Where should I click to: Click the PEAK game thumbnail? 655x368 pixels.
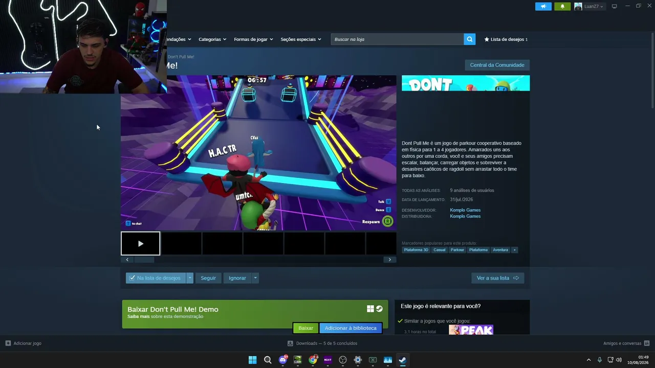click(x=471, y=330)
